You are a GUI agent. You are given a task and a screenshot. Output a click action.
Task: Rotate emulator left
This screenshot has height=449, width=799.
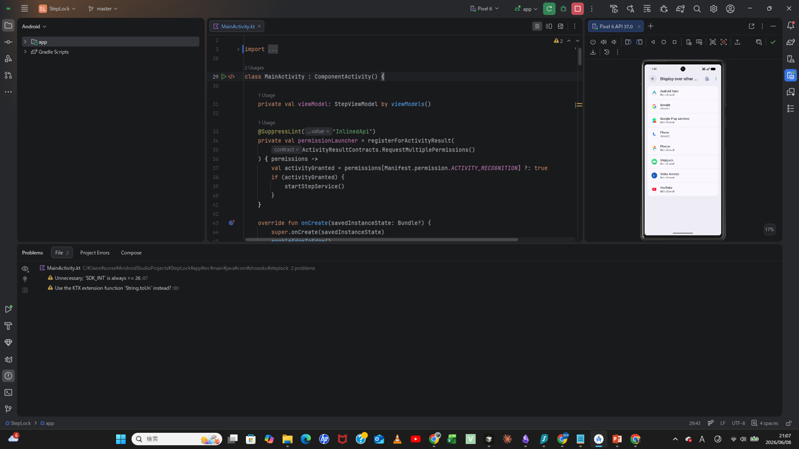pyautogui.click(x=629, y=42)
